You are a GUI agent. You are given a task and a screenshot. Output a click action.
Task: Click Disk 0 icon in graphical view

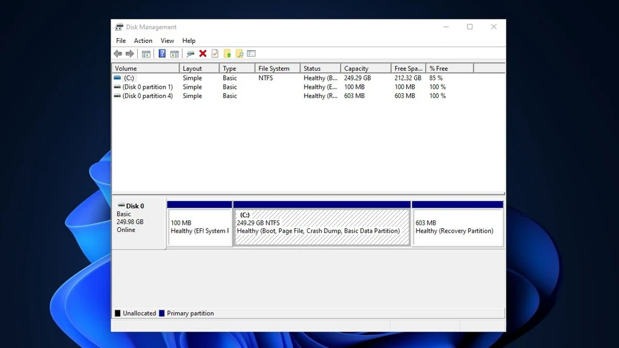click(x=121, y=205)
